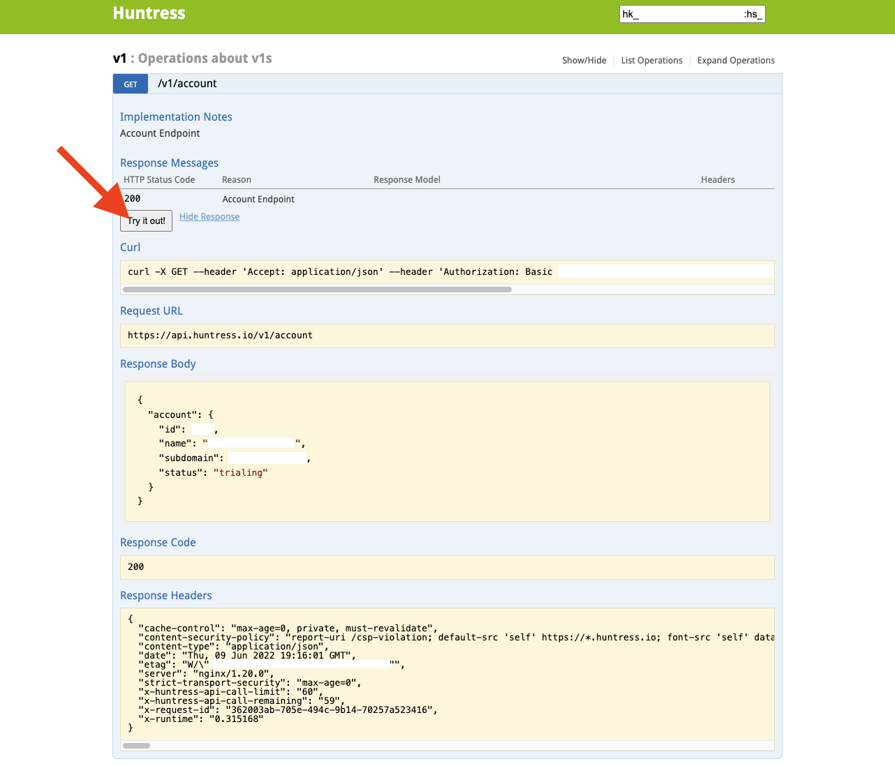The height and width of the screenshot is (766, 895).
Task: Click the Response Body heading
Action: [158, 364]
